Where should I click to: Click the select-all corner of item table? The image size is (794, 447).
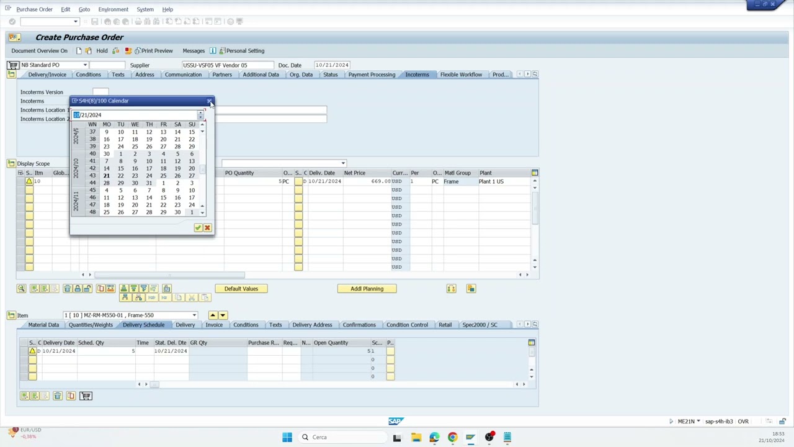tap(20, 173)
